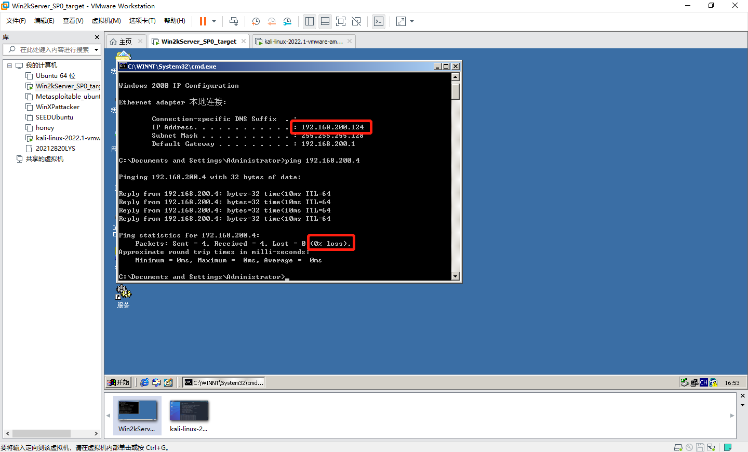Click the guest clock showing 16:53
Screen dimensions: 748x452
(x=732, y=383)
